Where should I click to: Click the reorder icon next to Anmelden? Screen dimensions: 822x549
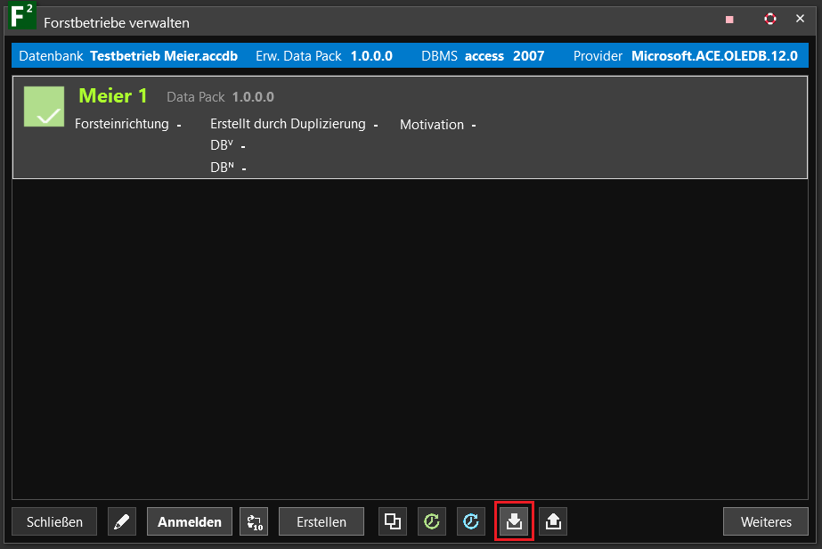coord(254,521)
